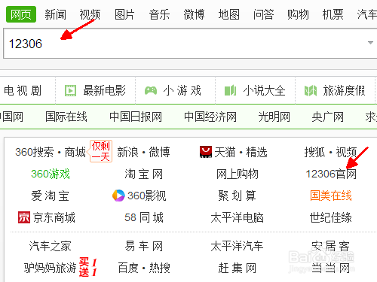The height and width of the screenshot is (282, 377).
Task: Open the 58同城 link
Action: (x=144, y=217)
